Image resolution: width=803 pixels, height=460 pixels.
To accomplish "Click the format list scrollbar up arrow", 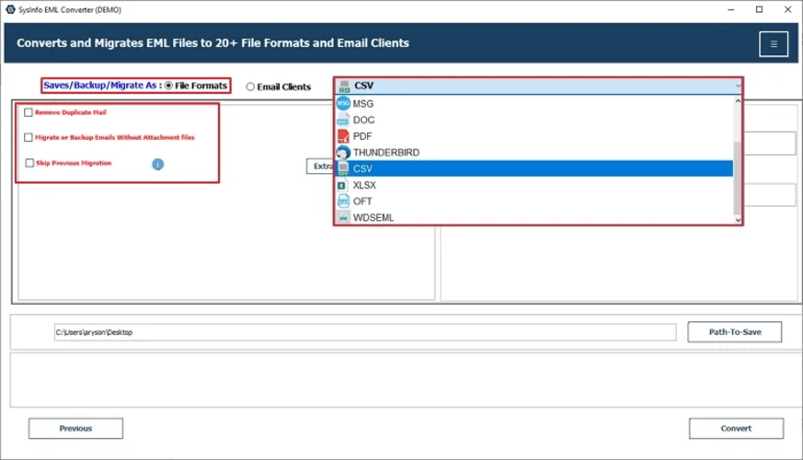I will pyautogui.click(x=738, y=101).
